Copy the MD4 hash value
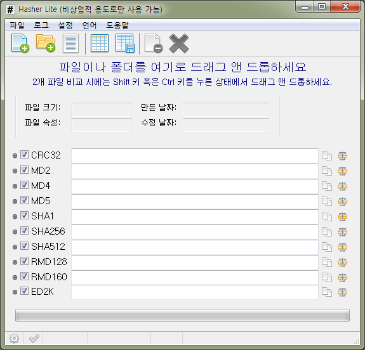365x350 pixels. point(327,186)
